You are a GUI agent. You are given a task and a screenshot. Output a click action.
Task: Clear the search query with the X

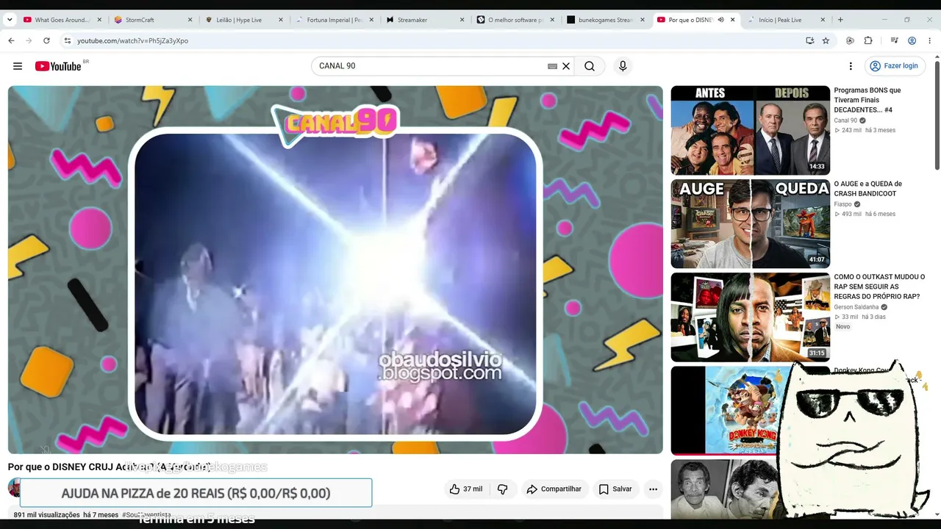coord(566,66)
